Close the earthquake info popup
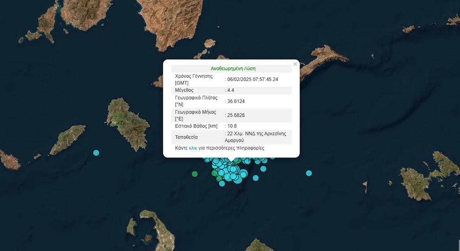This screenshot has width=460, height=251. (295, 64)
